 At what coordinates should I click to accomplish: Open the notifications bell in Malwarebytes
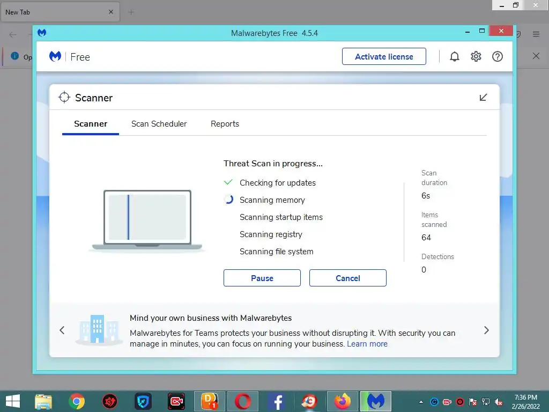(x=454, y=56)
